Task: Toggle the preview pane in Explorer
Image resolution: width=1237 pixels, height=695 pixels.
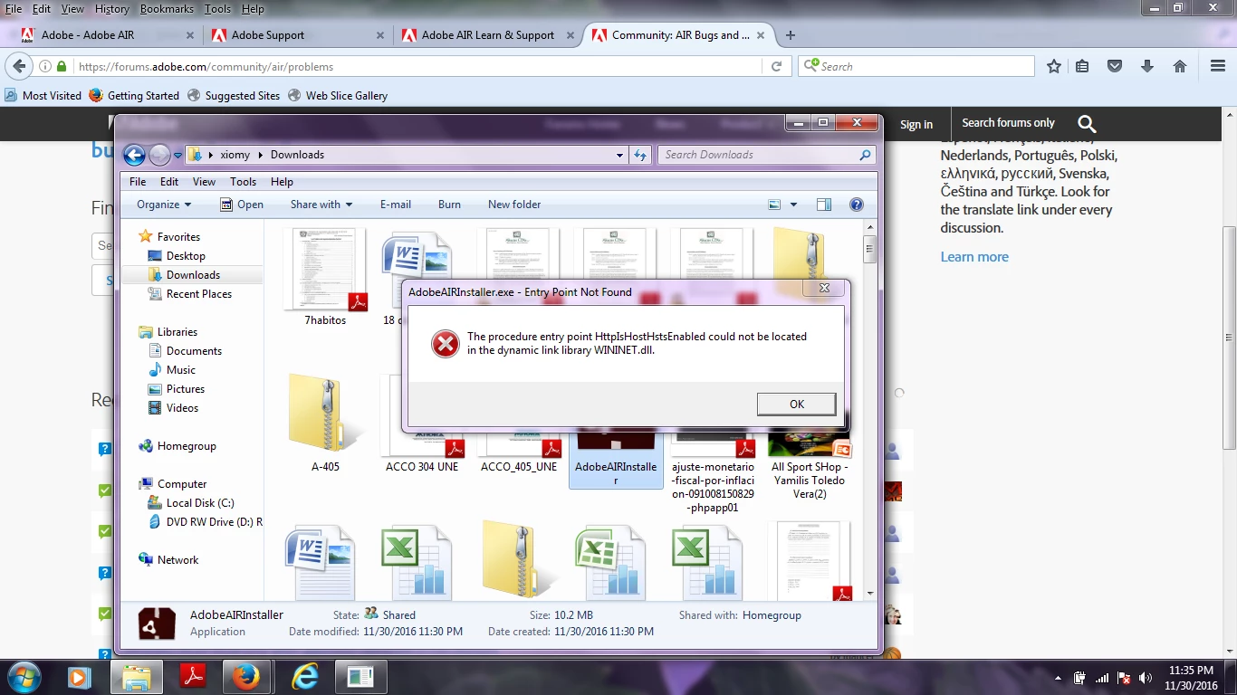Action: [x=823, y=205]
